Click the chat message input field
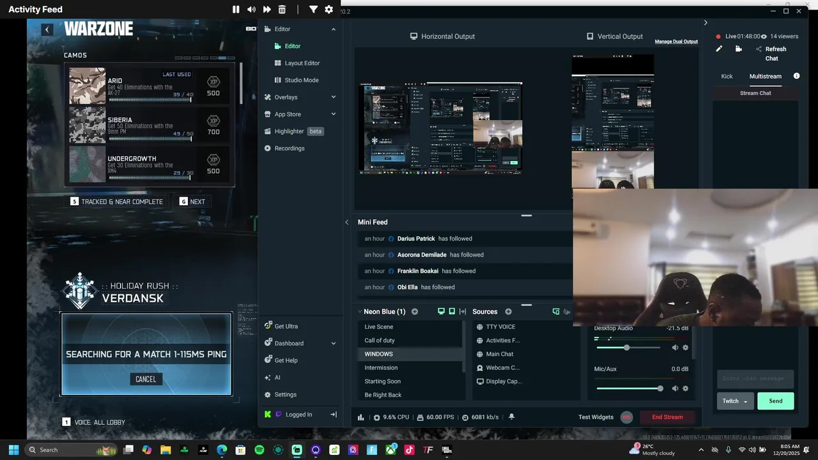The image size is (818, 460). tap(755, 379)
